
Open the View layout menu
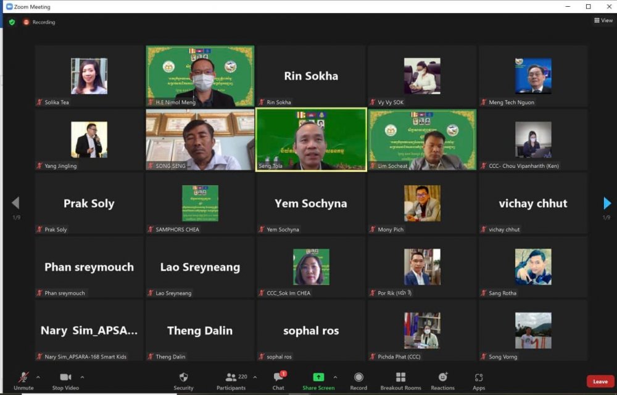click(x=603, y=20)
